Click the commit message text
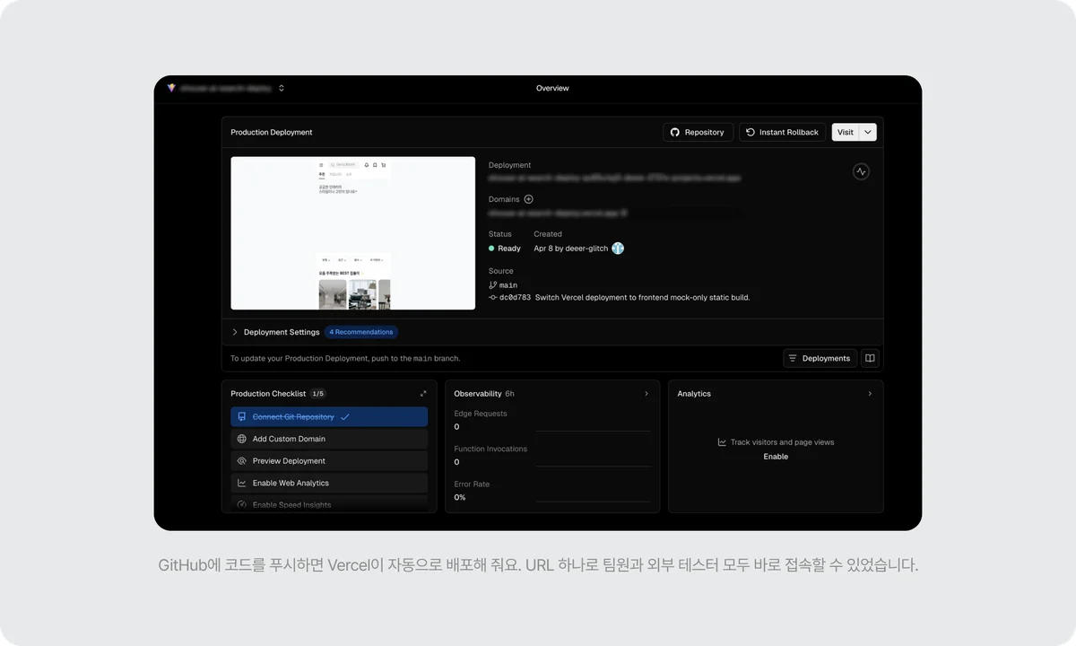 tap(642, 297)
